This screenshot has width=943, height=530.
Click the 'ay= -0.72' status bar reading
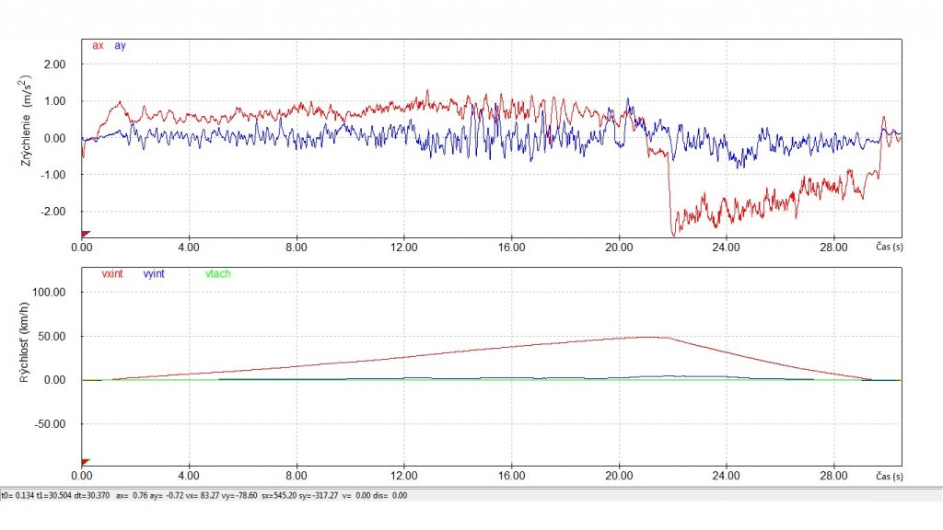[166, 496]
